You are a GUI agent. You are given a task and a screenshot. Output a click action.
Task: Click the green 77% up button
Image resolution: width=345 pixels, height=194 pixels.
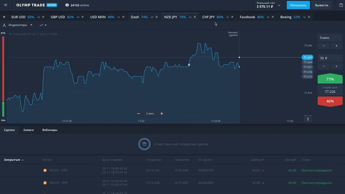(x=330, y=79)
